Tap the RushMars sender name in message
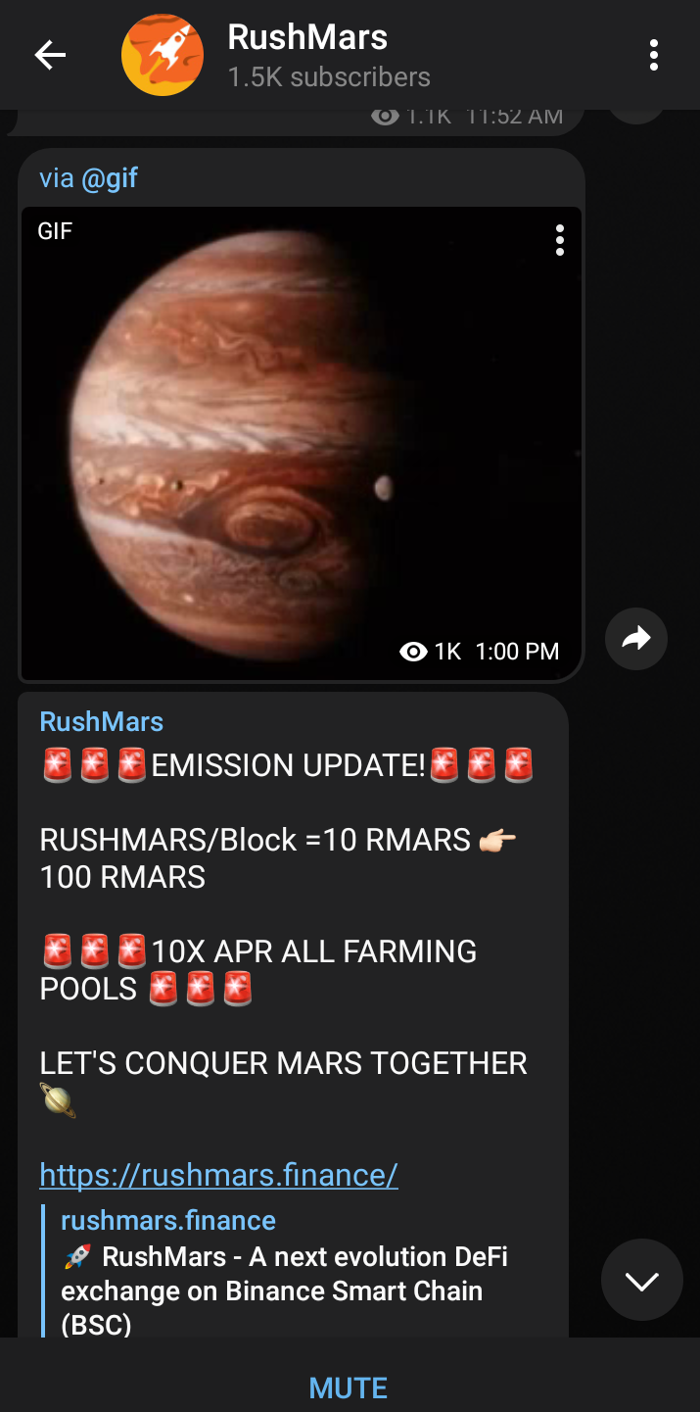This screenshot has height=1412, width=700. 102,722
